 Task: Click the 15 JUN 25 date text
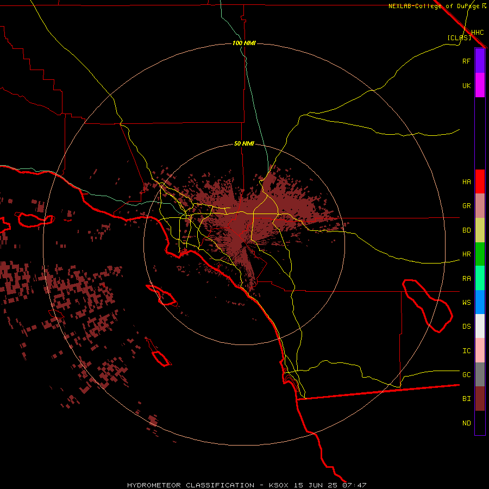pyautogui.click(x=316, y=485)
